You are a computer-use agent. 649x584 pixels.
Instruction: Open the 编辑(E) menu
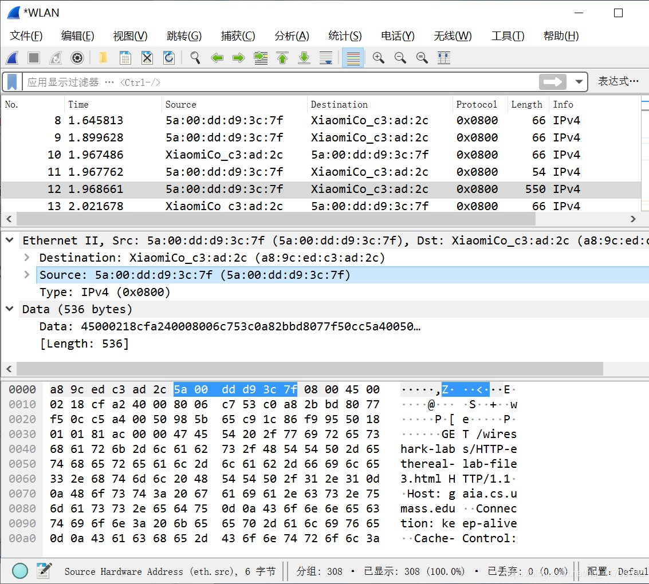pos(77,36)
